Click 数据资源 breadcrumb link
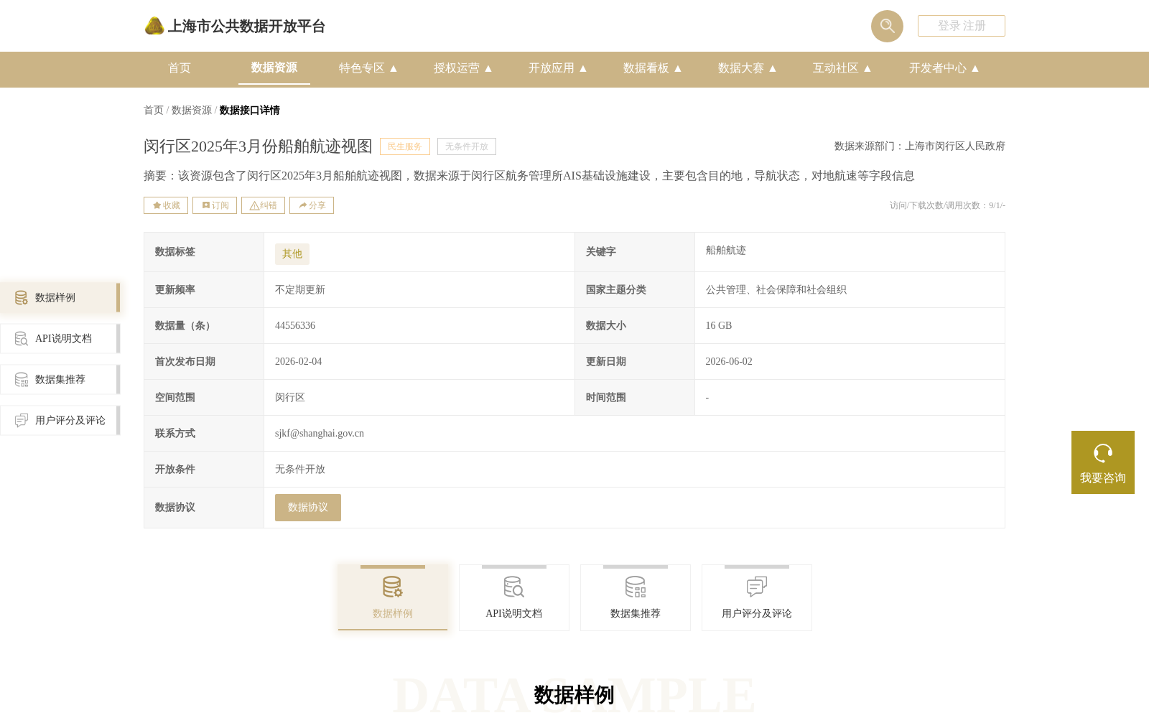The width and height of the screenshot is (1149, 718). (x=192, y=110)
